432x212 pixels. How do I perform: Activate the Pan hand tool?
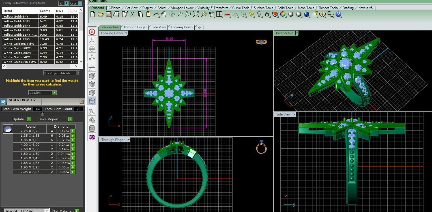(x=164, y=14)
